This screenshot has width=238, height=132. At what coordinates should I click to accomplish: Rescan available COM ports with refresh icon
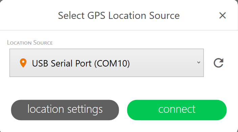pos(218,63)
